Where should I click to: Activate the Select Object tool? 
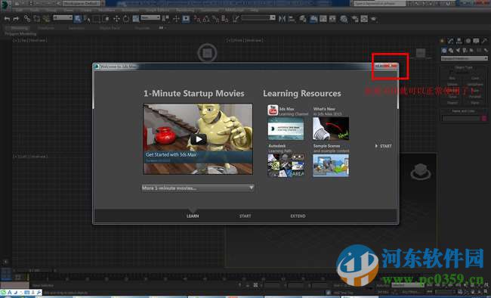[x=77, y=19]
